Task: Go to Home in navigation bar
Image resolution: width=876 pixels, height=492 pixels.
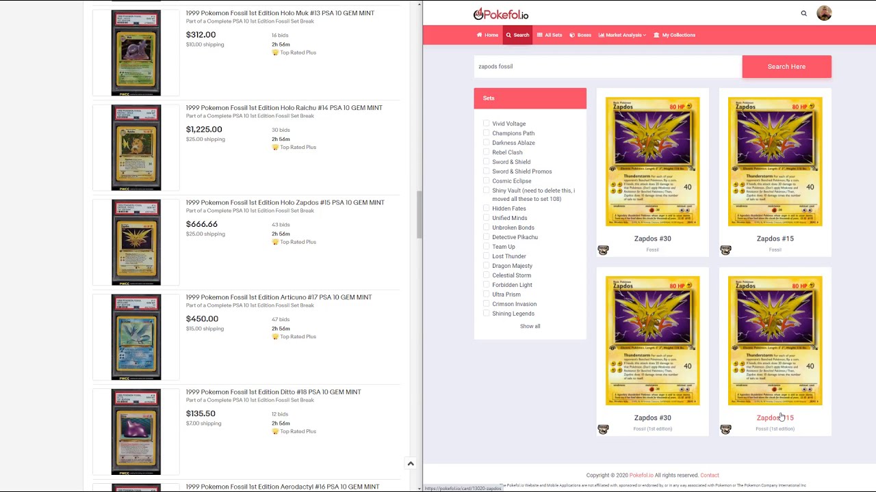Action: coord(487,35)
